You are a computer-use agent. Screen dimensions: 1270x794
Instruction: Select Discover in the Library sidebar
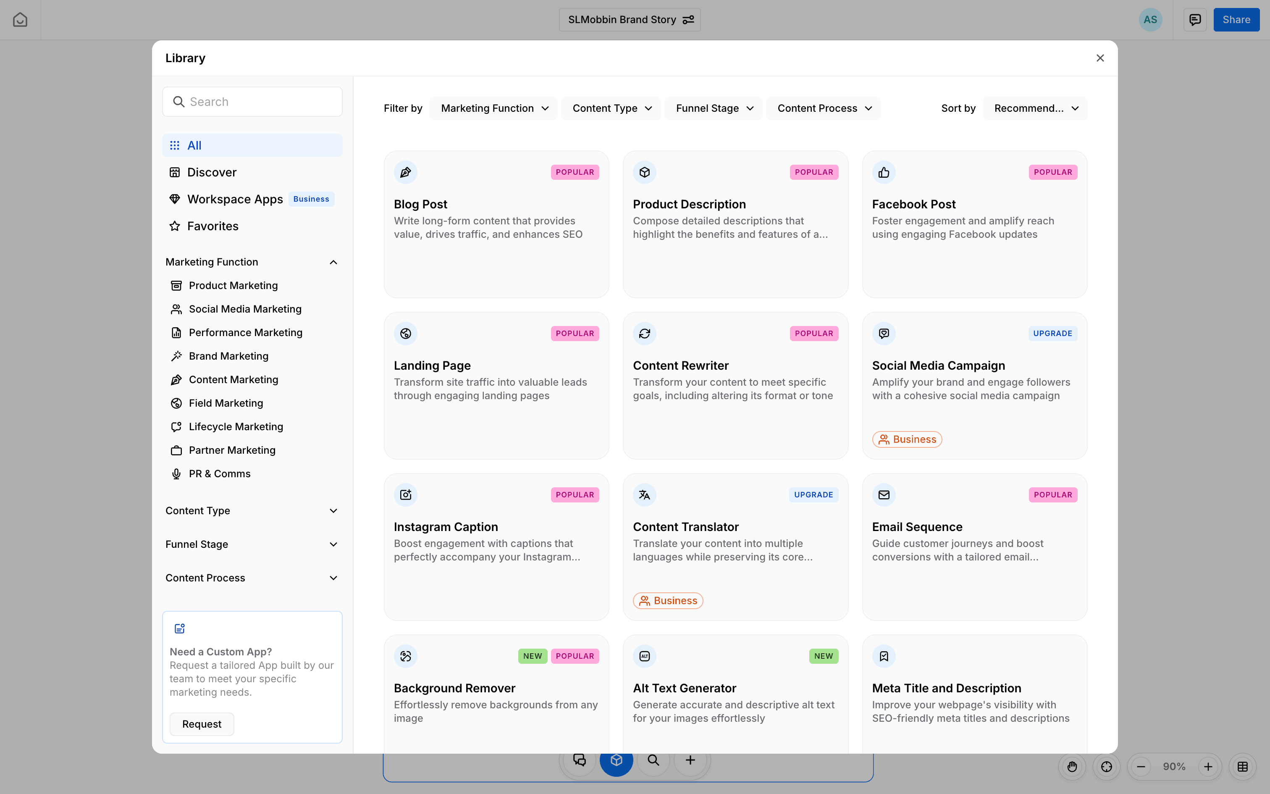click(212, 172)
